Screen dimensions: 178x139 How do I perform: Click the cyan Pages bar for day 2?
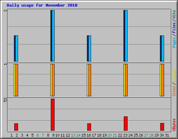point(17,48)
